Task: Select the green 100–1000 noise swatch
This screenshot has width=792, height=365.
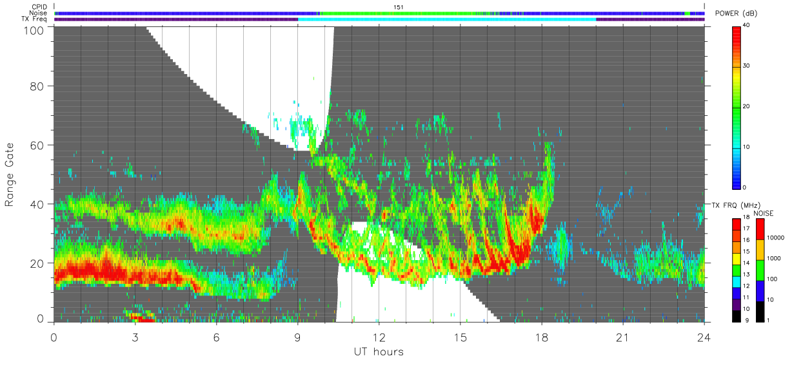Action: click(x=760, y=270)
